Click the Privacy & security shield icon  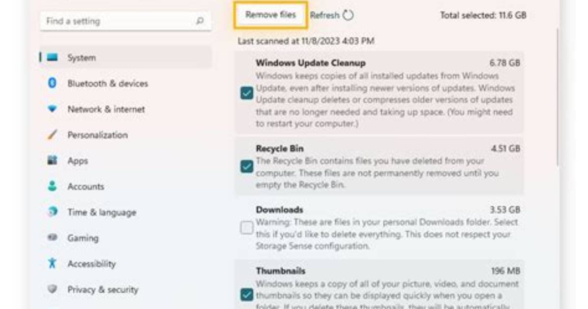53,289
